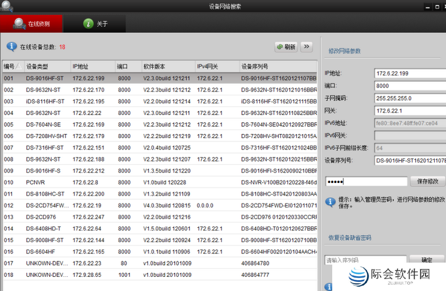Sort the list by IP地址 column header
Image resolution: width=446 pixels, height=291 pixels.
coord(92,66)
